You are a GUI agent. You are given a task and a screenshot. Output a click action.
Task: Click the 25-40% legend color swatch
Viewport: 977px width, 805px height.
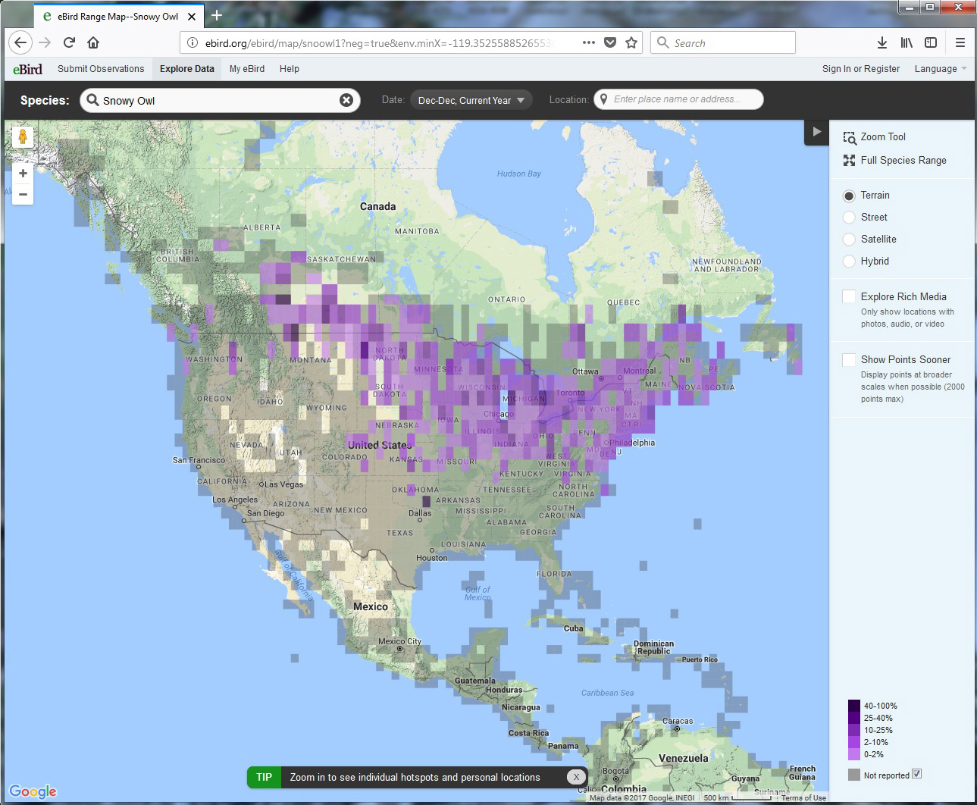pos(854,718)
